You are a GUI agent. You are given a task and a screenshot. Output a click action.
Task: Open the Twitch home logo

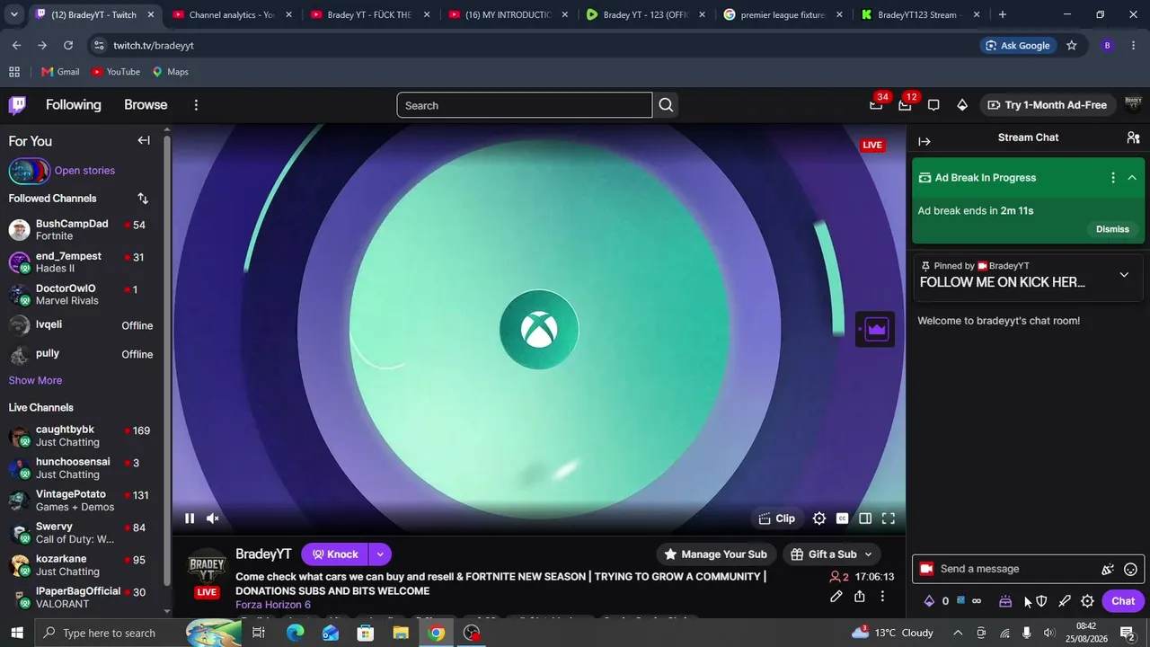pos(17,105)
